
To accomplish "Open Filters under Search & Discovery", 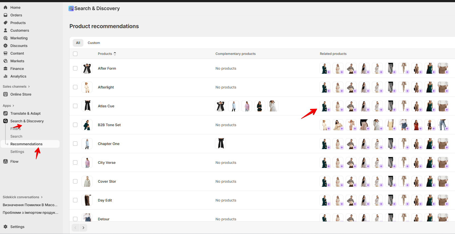I will (16, 129).
